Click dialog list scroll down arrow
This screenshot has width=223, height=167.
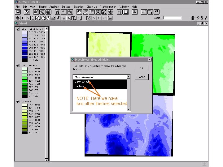(129, 109)
